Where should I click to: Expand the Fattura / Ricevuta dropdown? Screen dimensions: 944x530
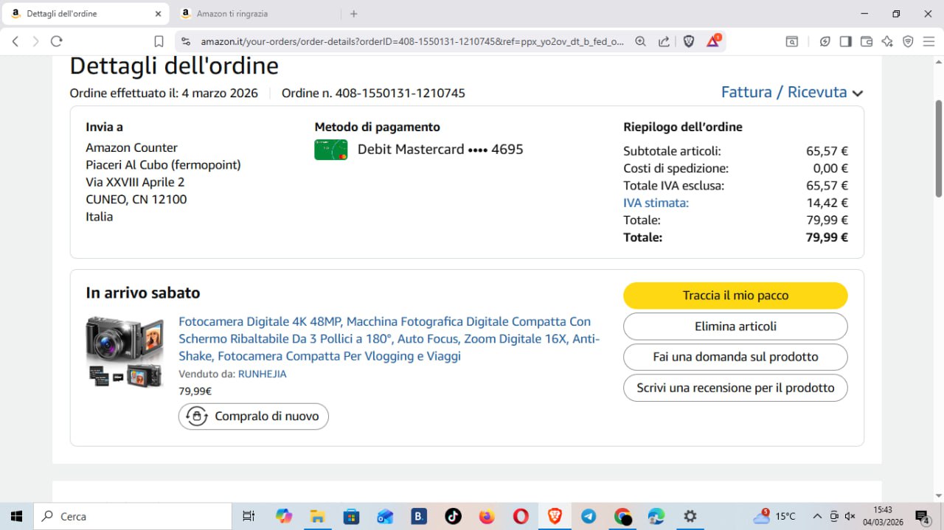point(791,92)
